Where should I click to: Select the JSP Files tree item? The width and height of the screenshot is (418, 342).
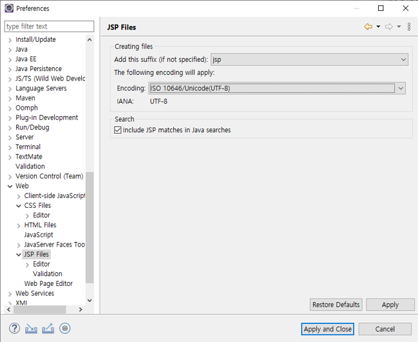click(37, 254)
